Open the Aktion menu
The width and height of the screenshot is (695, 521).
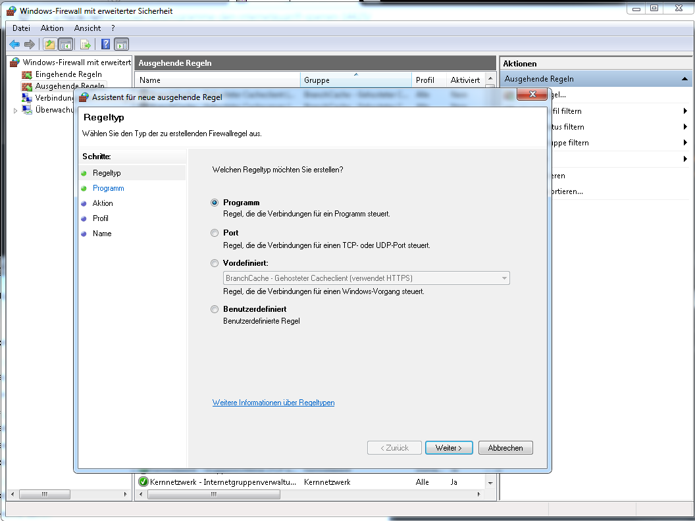[x=52, y=28]
